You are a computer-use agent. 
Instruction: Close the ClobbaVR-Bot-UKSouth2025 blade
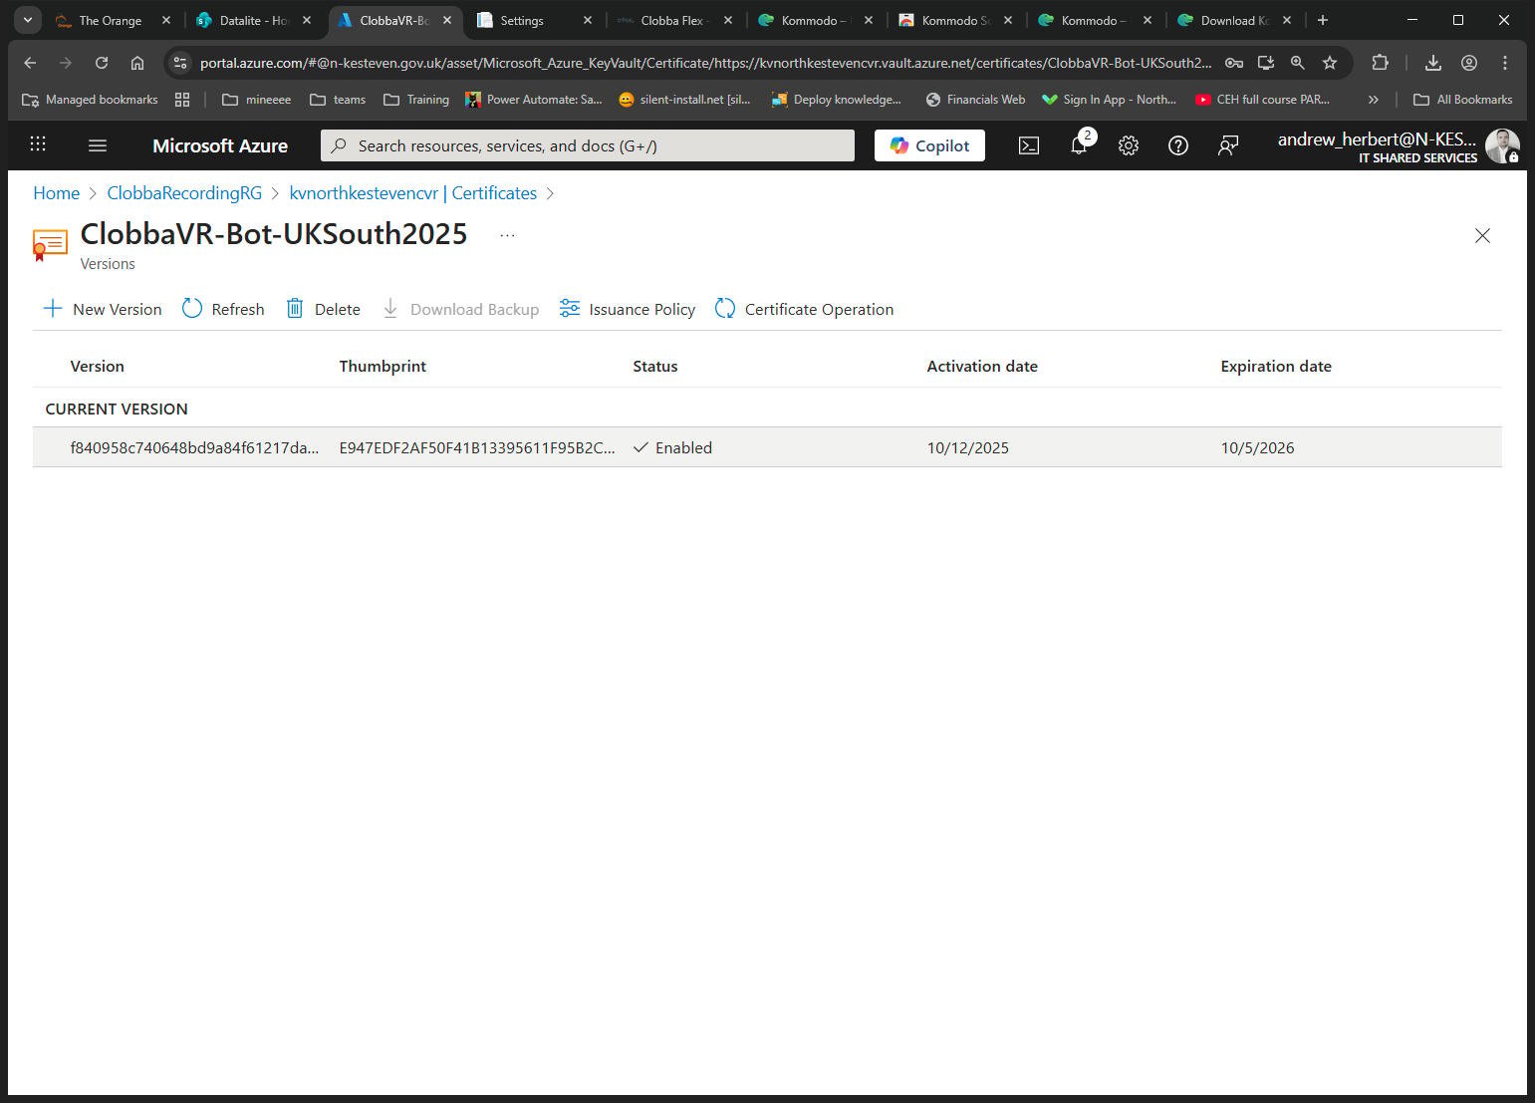pyautogui.click(x=1482, y=235)
